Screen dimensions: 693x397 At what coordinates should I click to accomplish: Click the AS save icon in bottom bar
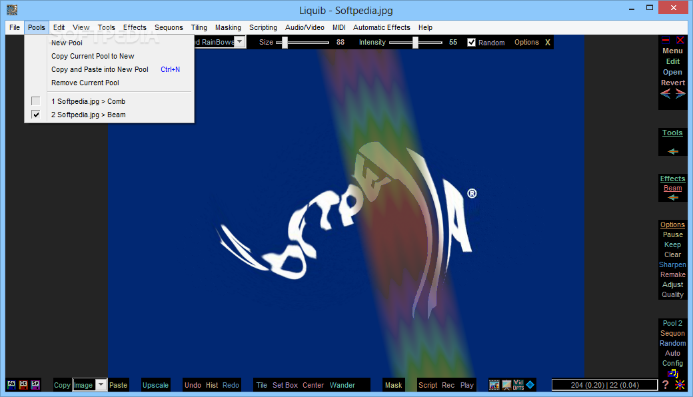(x=11, y=384)
